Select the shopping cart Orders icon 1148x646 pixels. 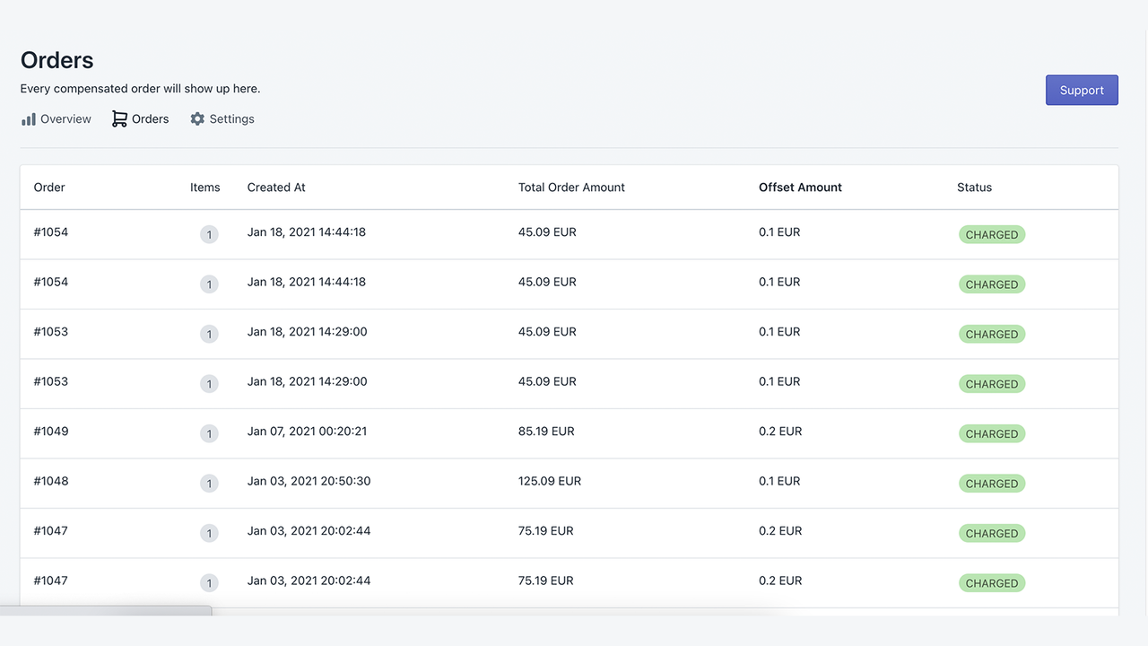(118, 118)
